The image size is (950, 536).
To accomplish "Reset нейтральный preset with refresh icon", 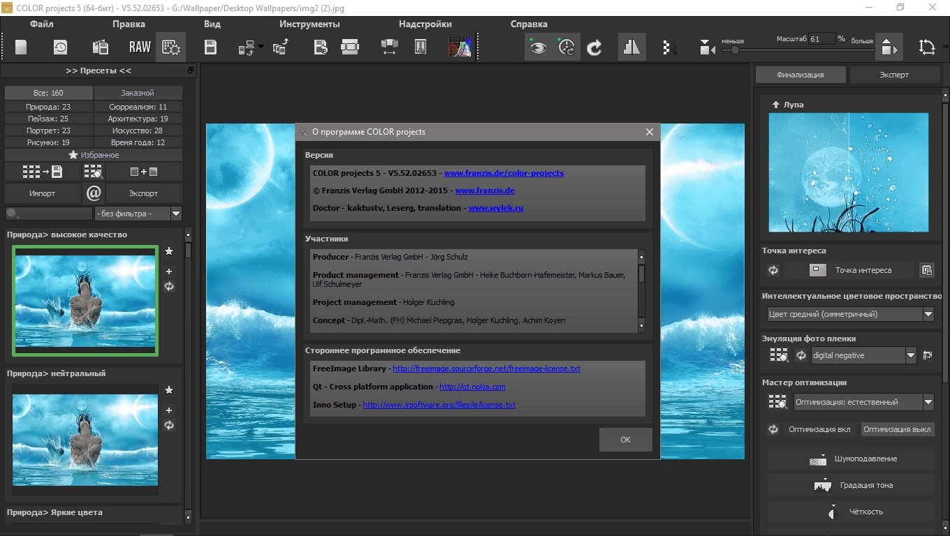I will click(x=169, y=425).
